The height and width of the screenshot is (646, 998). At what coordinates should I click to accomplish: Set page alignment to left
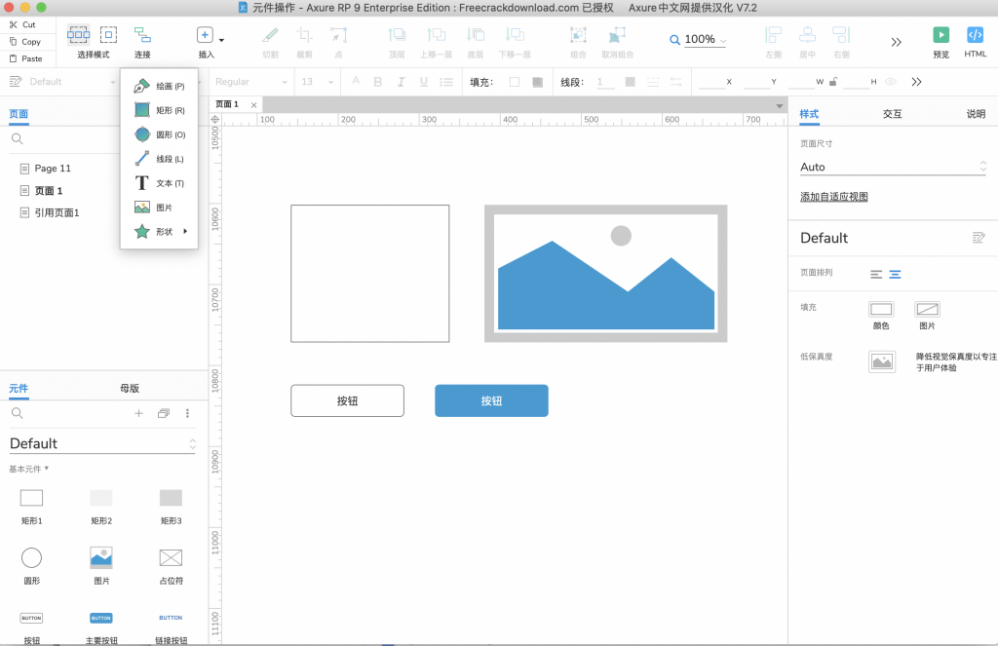click(x=876, y=275)
